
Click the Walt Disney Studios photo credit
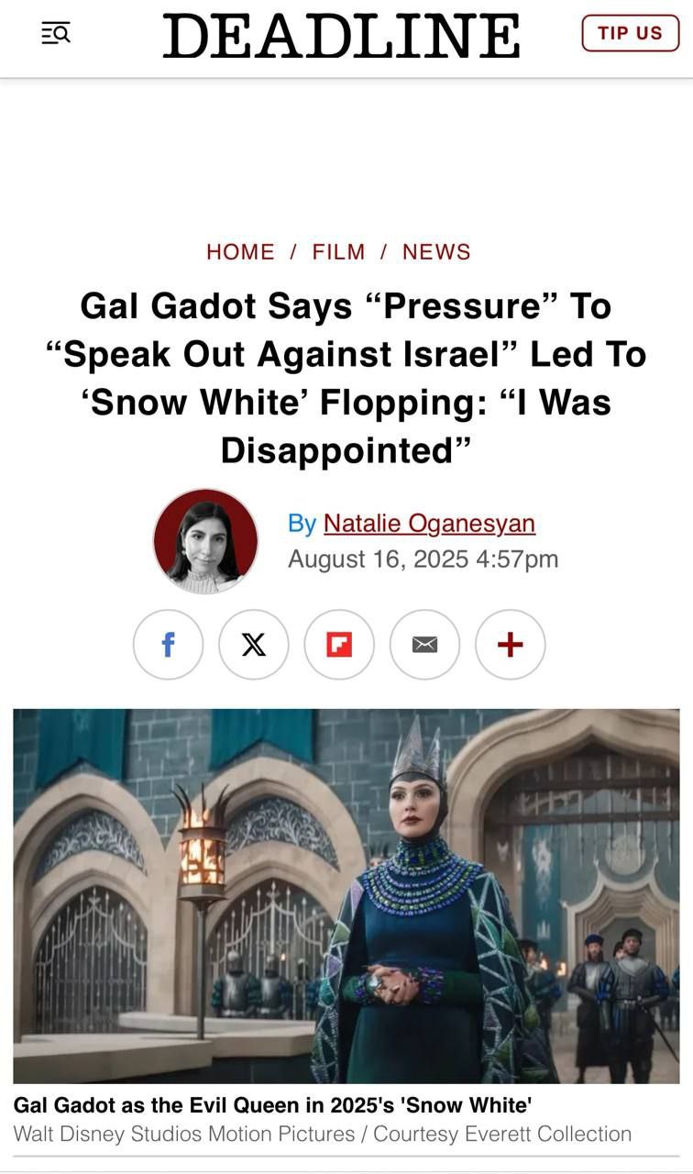(322, 1134)
